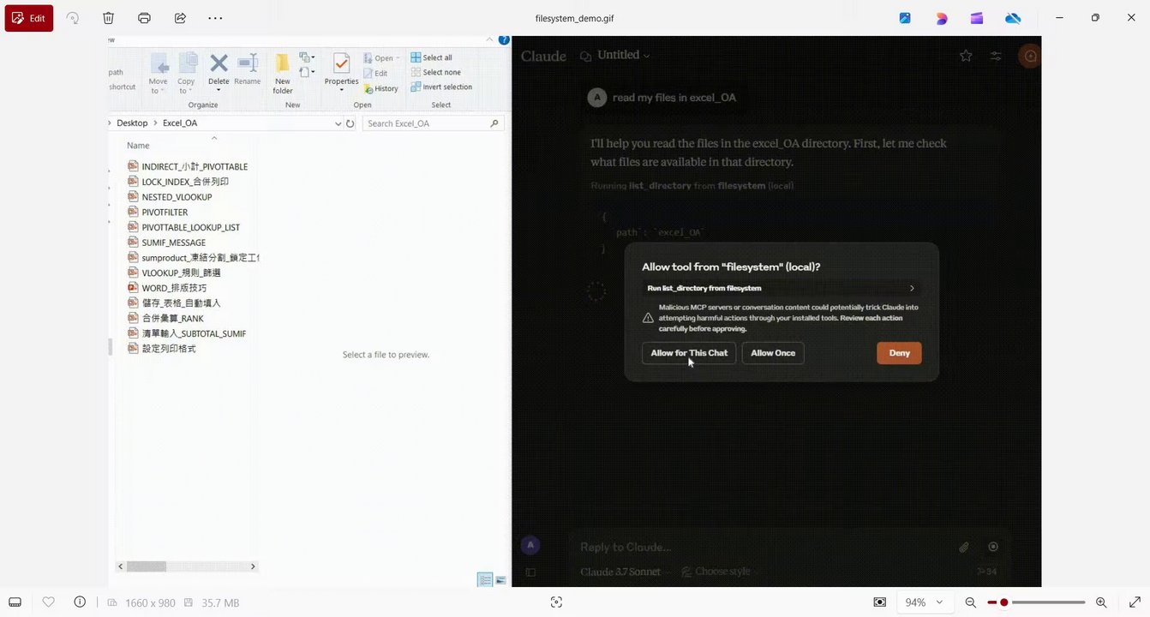Viewport: 1150px width, 617px height.
Task: Expand Run list_directory from filesystem row
Action: [x=782, y=288]
